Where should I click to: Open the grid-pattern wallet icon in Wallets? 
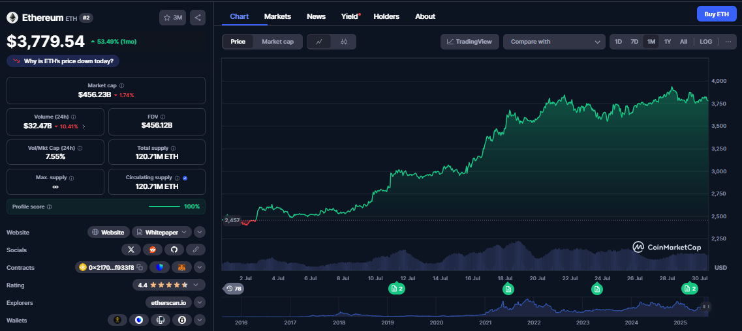(x=161, y=320)
